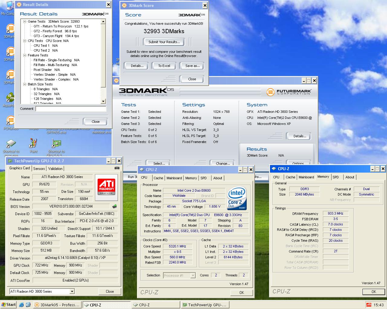Click the 3DMark Score window title icon

tap(124, 5)
